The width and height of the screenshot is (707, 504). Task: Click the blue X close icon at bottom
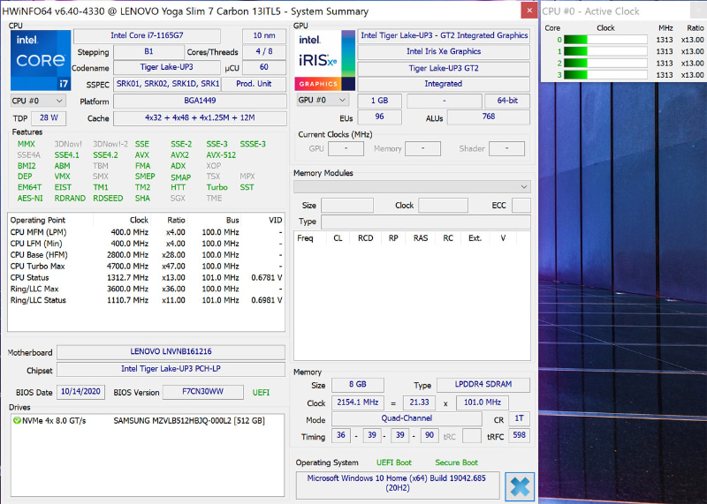(520, 486)
